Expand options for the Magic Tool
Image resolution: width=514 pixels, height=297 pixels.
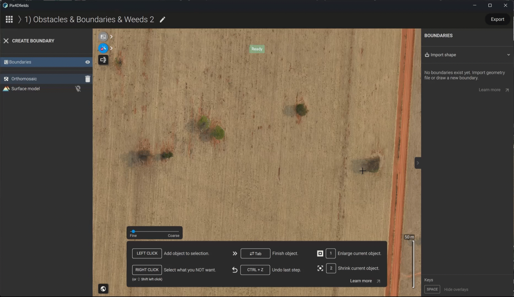111,48
